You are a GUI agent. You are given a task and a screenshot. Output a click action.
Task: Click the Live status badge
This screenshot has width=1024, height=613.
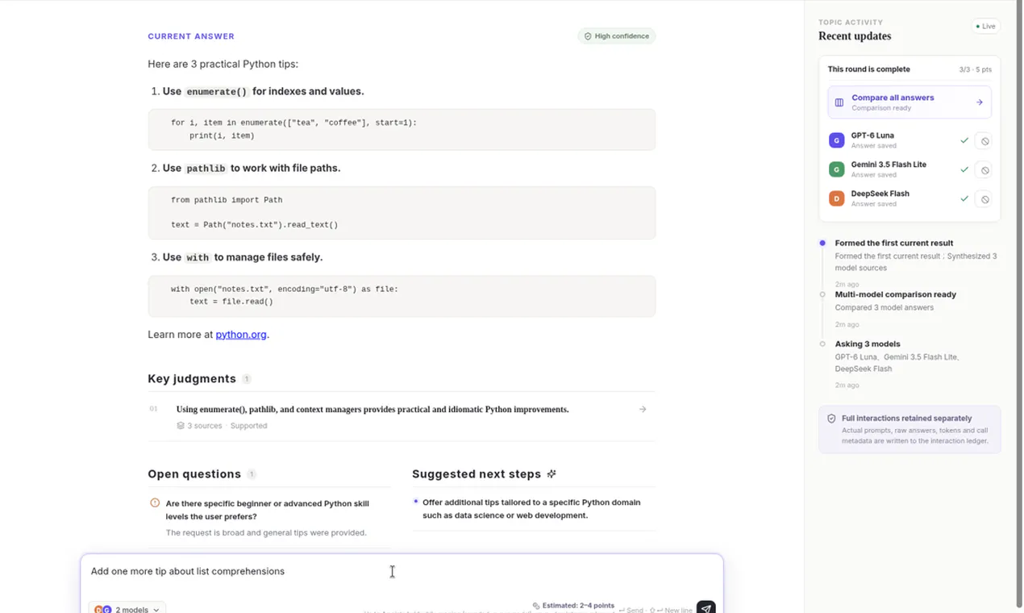point(986,27)
